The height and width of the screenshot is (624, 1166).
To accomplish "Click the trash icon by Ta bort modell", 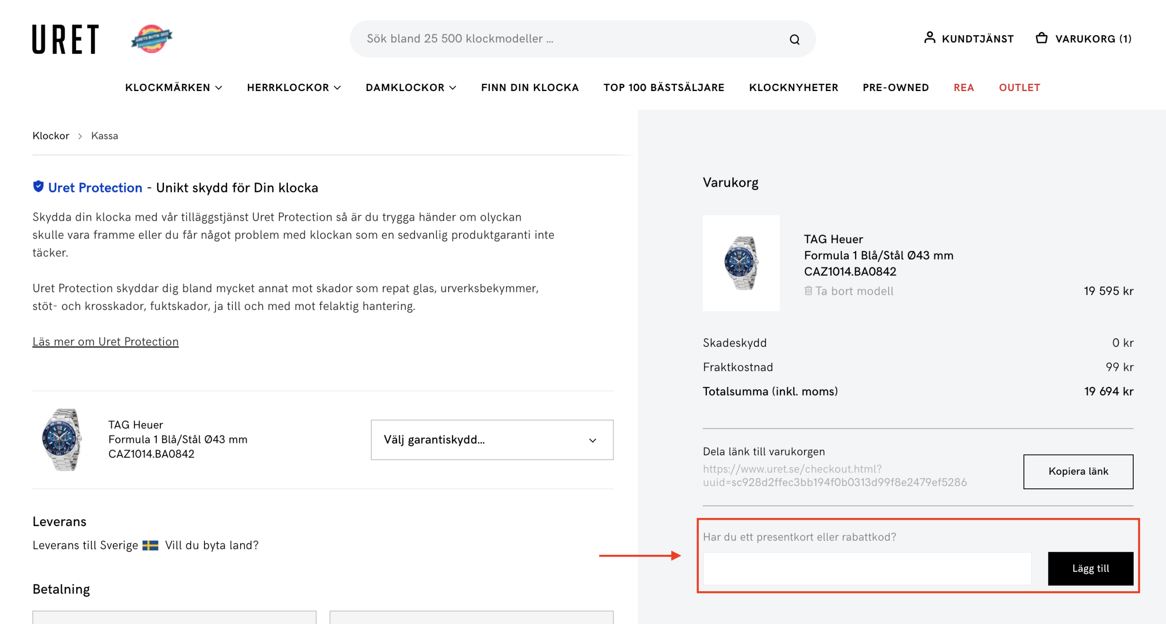I will [x=808, y=290].
